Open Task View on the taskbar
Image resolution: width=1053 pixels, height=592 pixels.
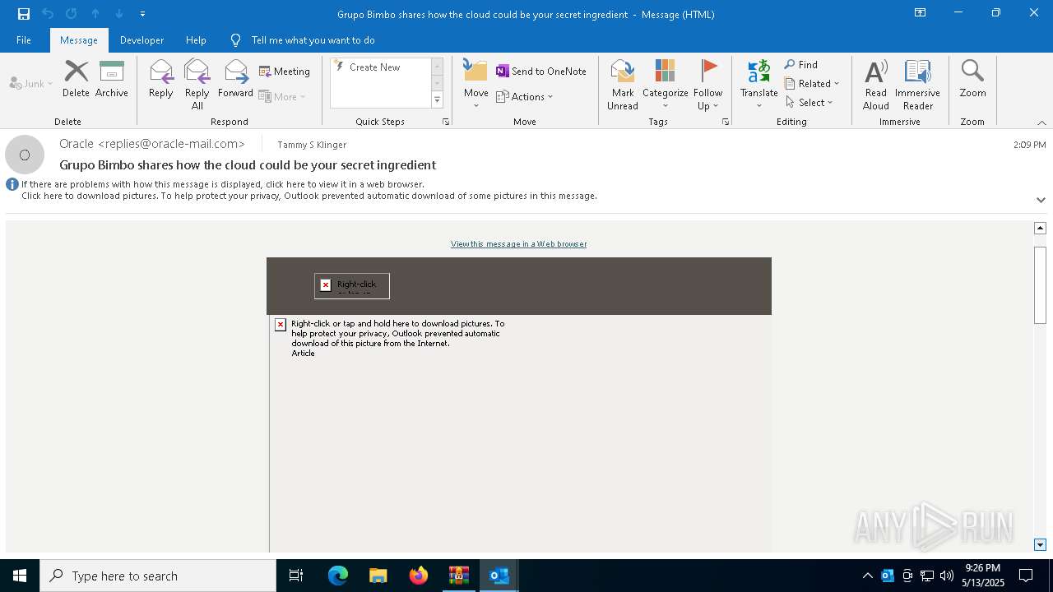296,576
